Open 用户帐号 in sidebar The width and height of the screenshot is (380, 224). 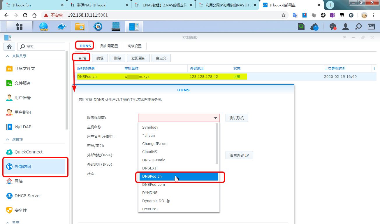tap(34, 98)
